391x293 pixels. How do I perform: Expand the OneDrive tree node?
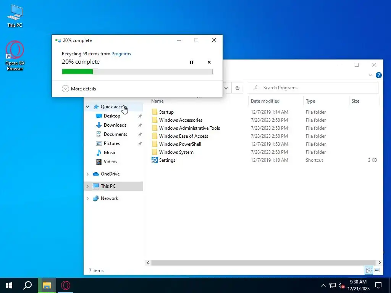coord(87,174)
